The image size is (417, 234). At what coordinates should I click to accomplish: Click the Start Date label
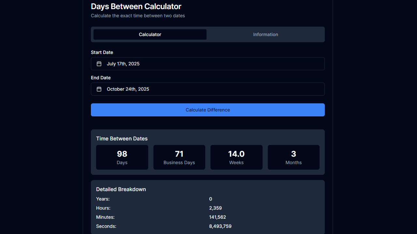[102, 52]
